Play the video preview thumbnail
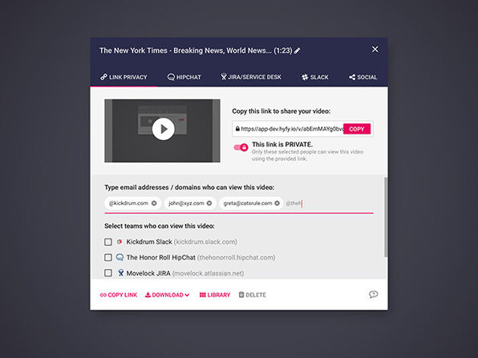The width and height of the screenshot is (478, 358). coord(163,129)
